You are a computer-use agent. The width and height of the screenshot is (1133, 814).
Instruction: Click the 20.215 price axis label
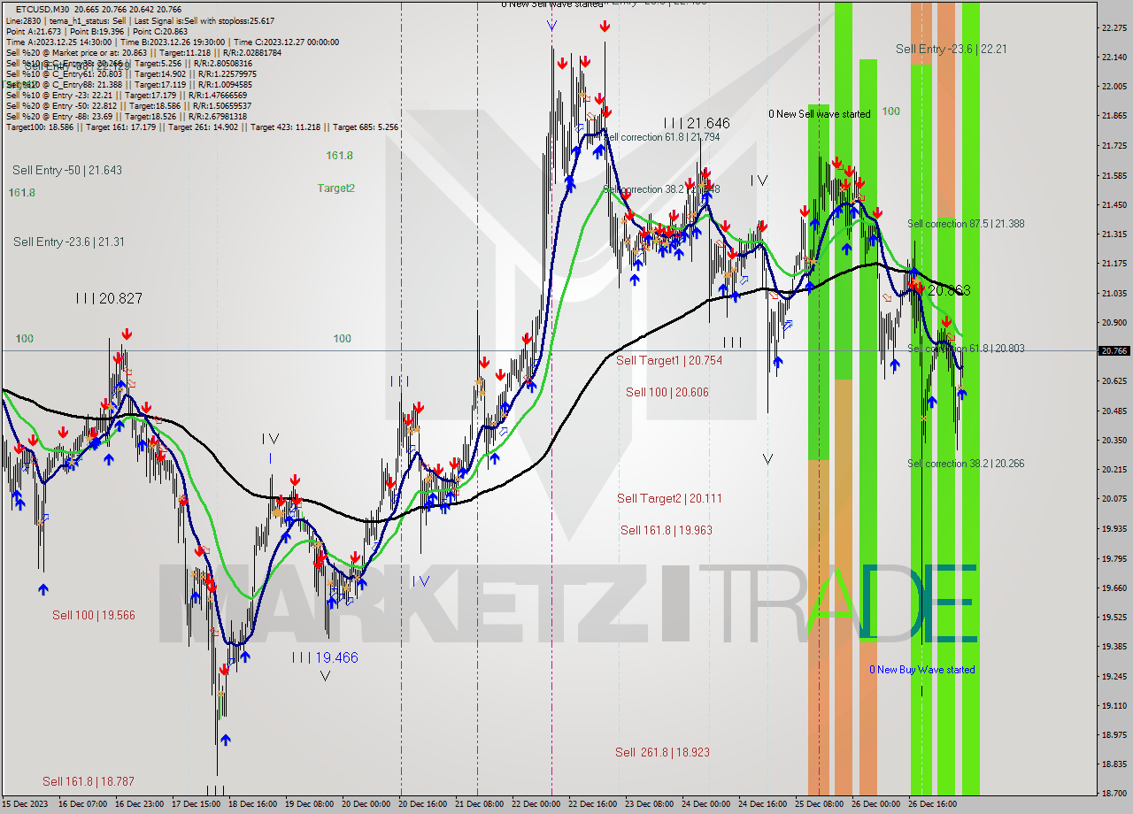pos(1114,469)
